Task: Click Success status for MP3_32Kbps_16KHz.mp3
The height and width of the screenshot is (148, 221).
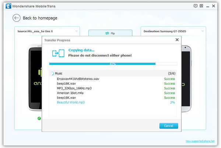Action: pos(169,88)
